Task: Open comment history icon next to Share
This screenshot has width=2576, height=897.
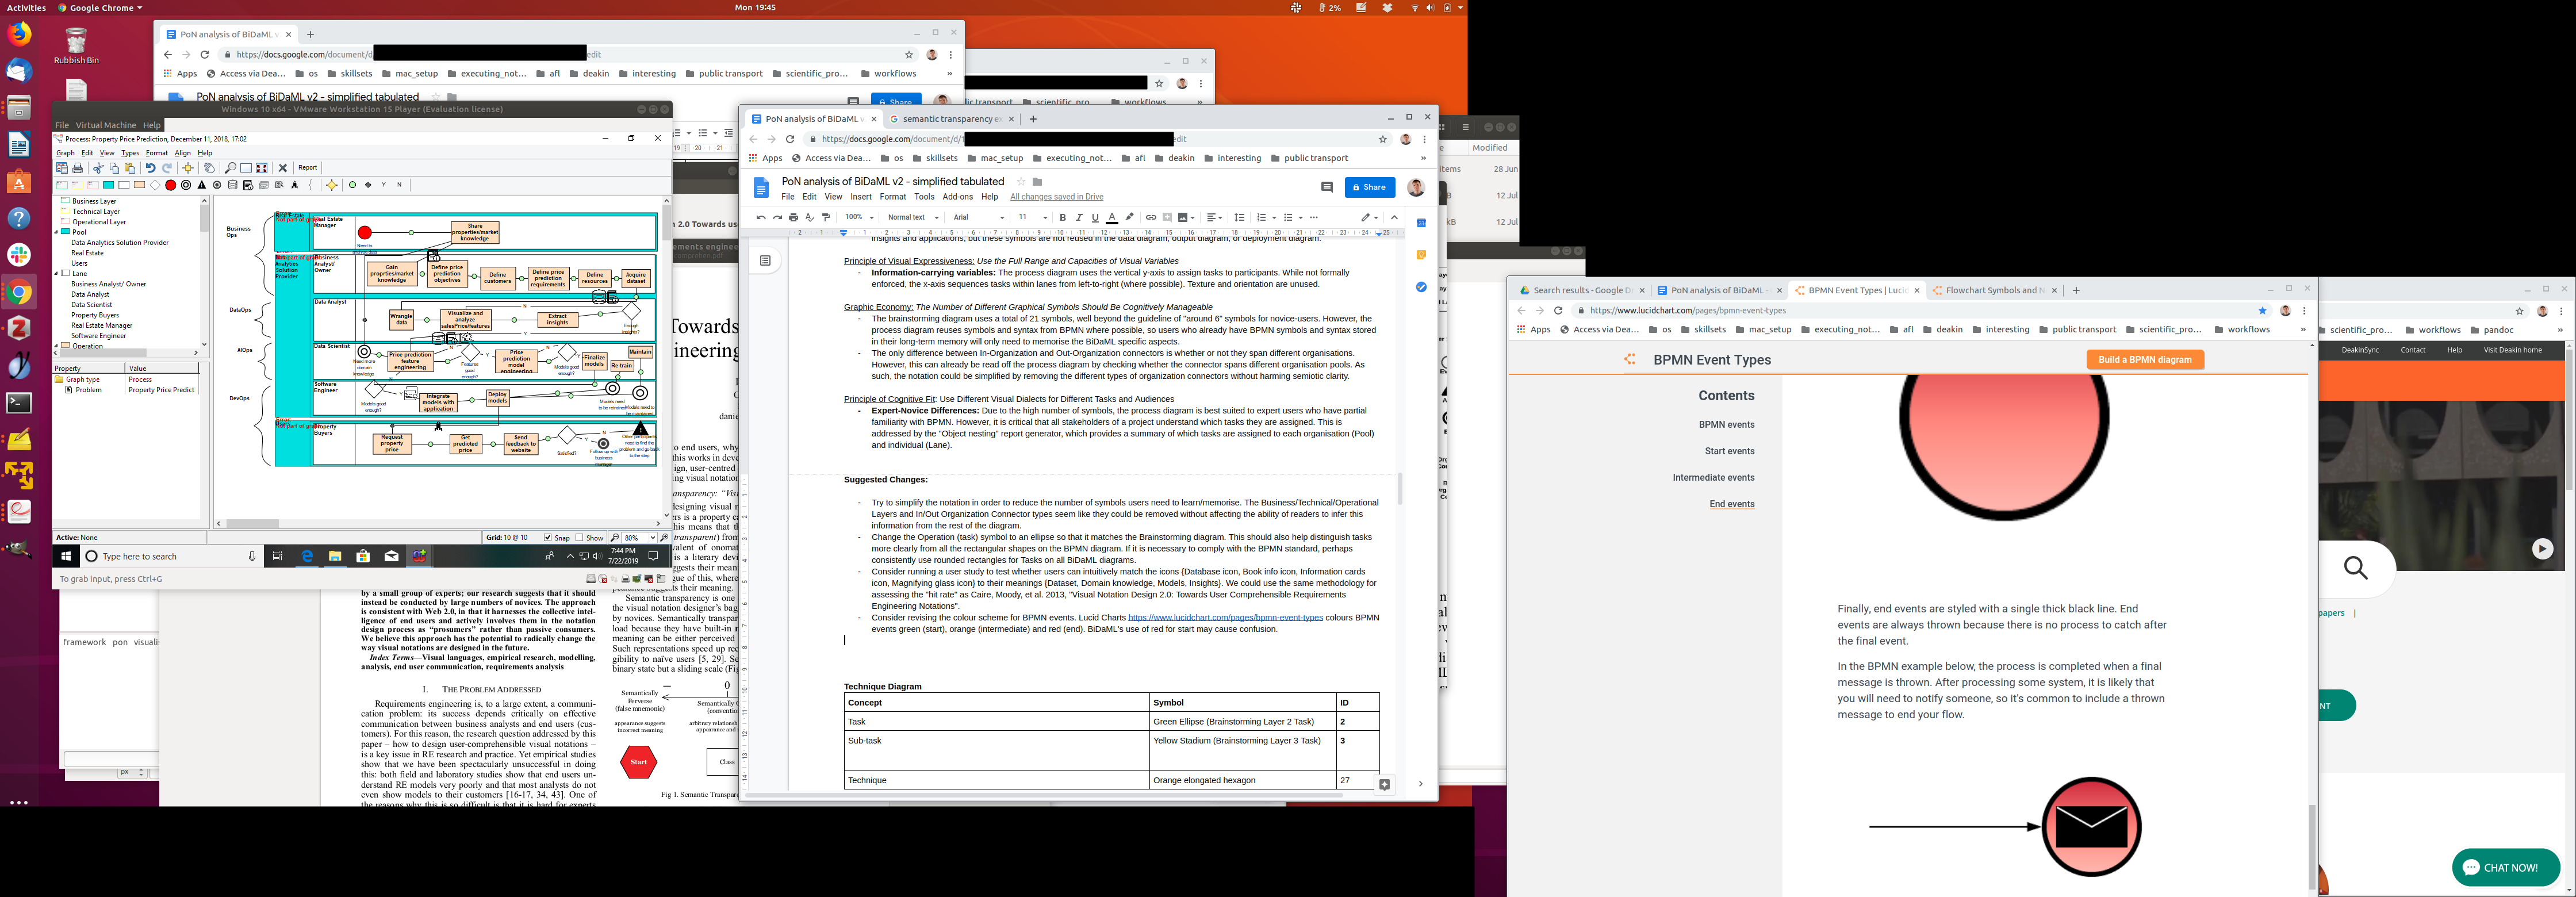Action: point(1327,187)
